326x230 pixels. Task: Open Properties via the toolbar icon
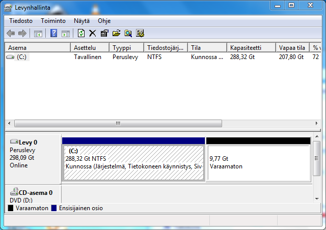click(x=104, y=33)
